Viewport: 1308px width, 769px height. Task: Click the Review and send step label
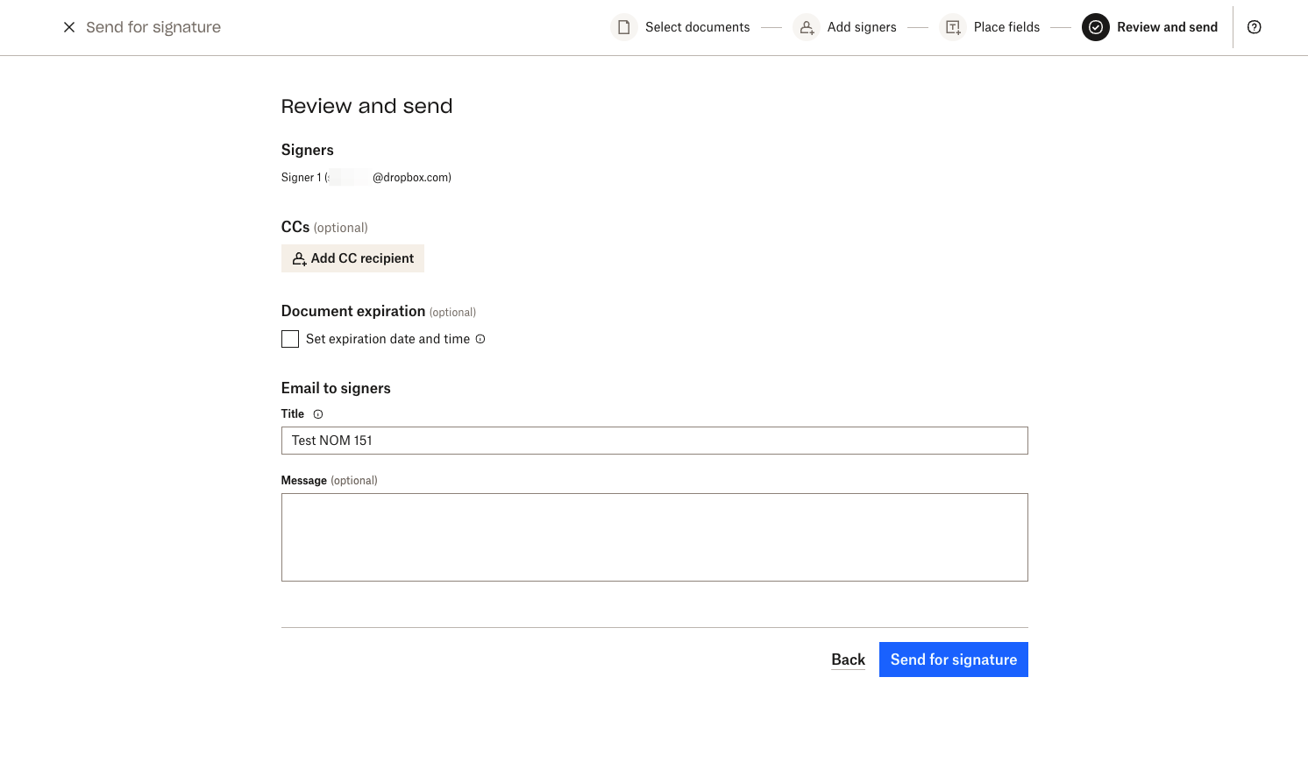(x=1167, y=27)
